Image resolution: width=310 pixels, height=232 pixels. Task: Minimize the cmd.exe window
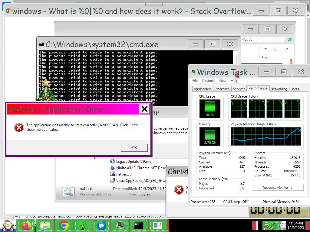point(195,44)
